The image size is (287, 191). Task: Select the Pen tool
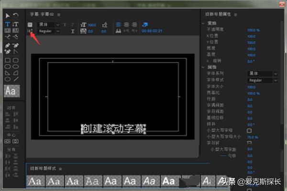pos(8,45)
